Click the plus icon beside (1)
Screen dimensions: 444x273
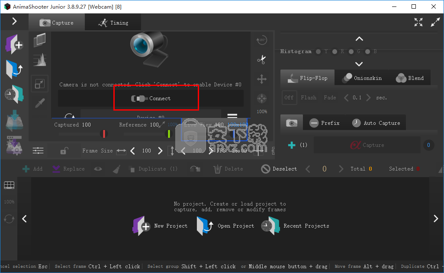pos(292,145)
